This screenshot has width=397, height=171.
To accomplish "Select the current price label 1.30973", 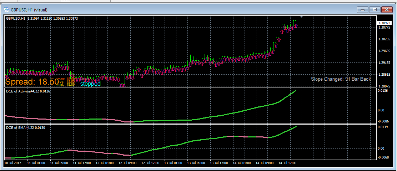I will pyautogui.click(x=384, y=23).
